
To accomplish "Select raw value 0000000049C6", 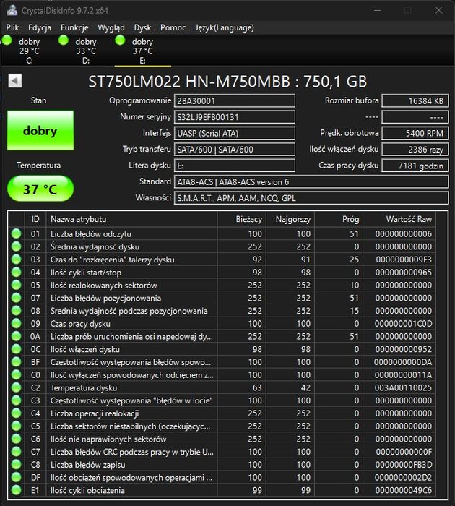I will (x=404, y=490).
